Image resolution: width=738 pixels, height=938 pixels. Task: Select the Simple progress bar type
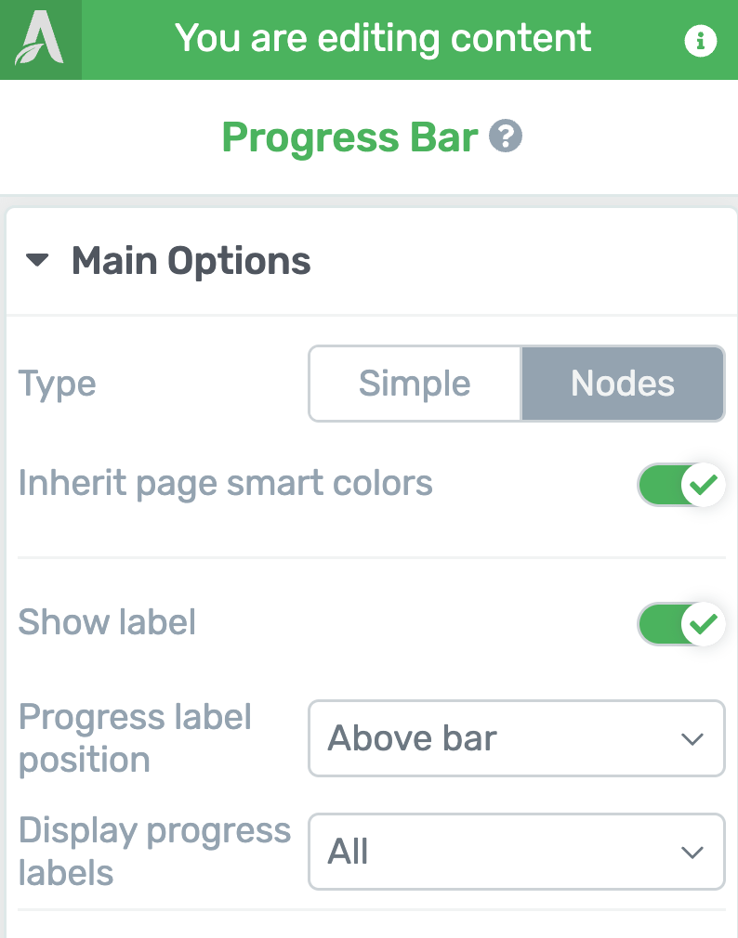pyautogui.click(x=415, y=384)
